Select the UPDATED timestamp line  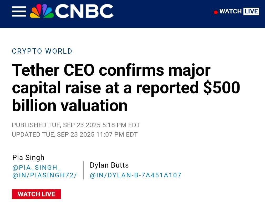[75, 134]
